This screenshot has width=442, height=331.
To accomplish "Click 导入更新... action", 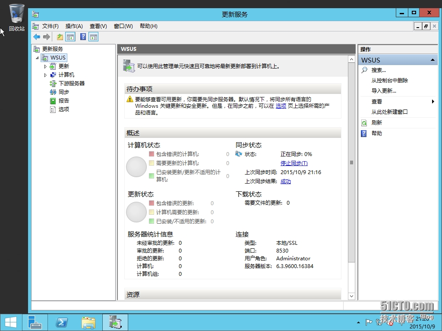I will (384, 91).
